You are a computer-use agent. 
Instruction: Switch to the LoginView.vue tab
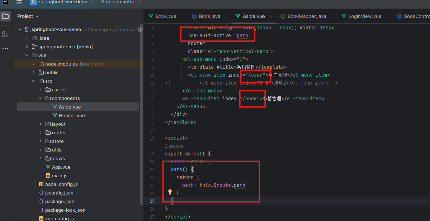[x=362, y=16]
